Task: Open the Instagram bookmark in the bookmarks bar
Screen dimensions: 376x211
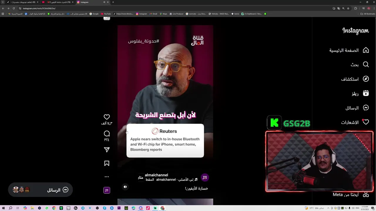Action: (x=141, y=14)
